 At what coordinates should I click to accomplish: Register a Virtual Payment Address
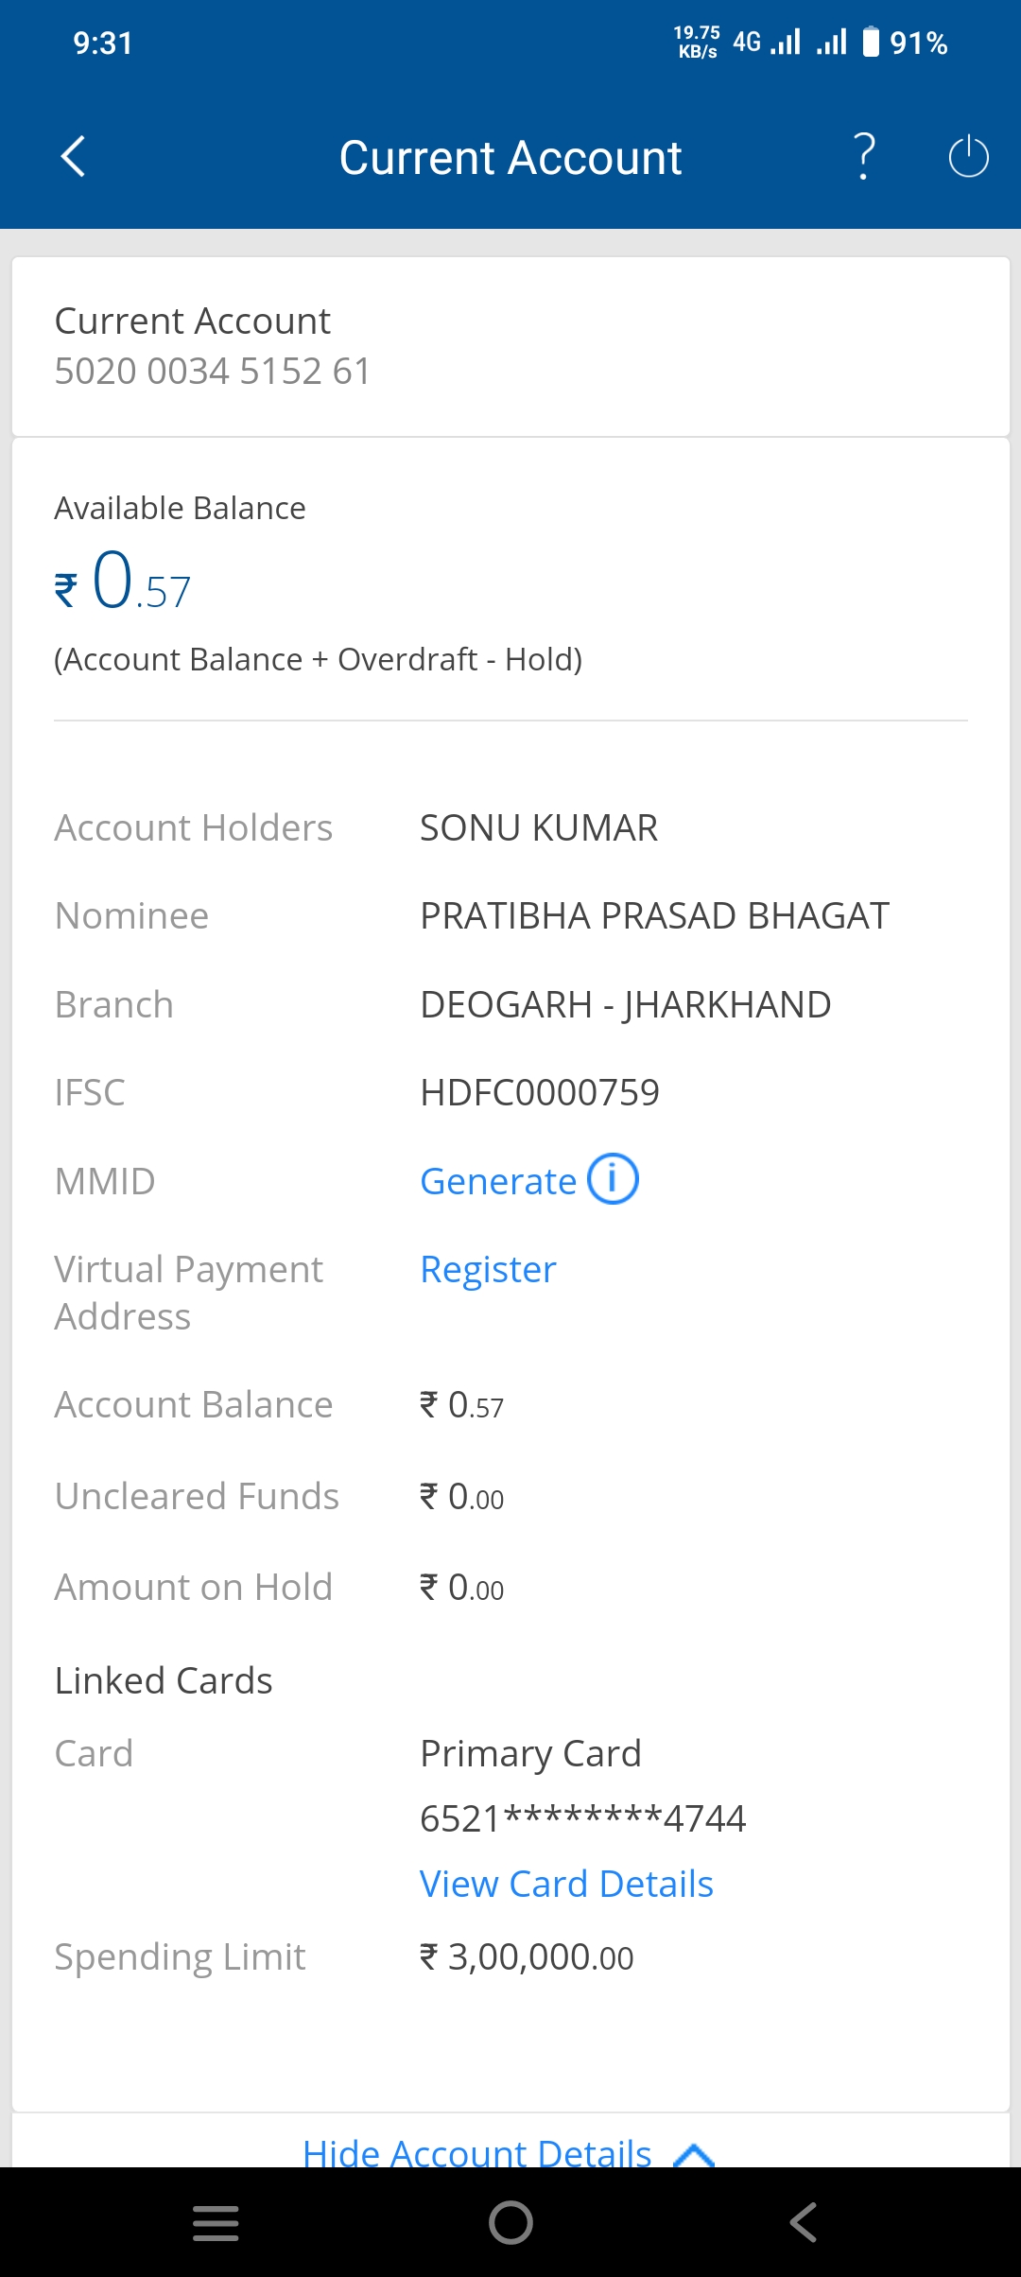488,1269
